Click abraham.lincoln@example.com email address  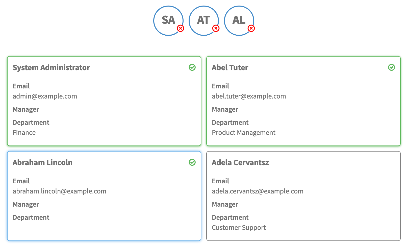[60, 191]
